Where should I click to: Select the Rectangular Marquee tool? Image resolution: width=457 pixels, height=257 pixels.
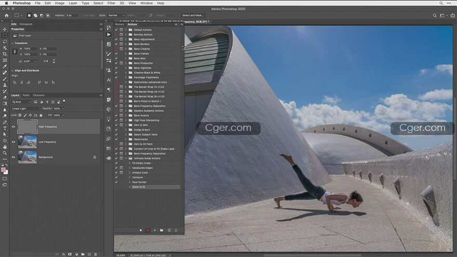point(5,35)
